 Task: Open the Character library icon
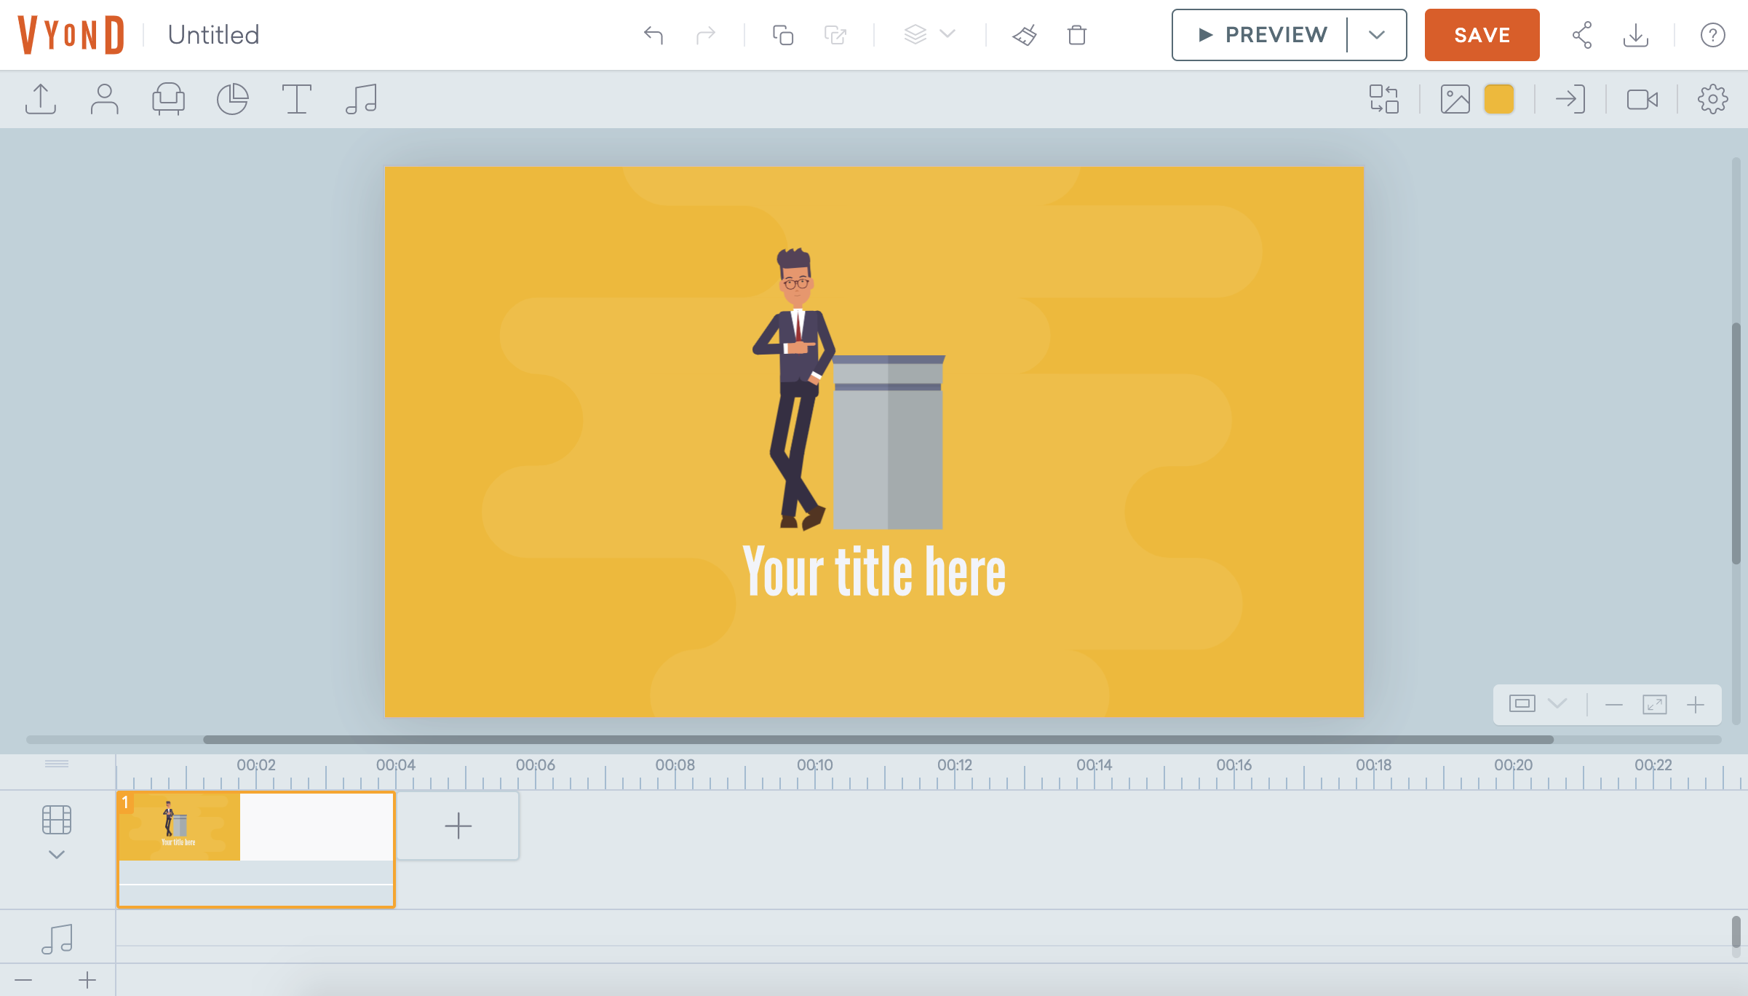point(104,99)
